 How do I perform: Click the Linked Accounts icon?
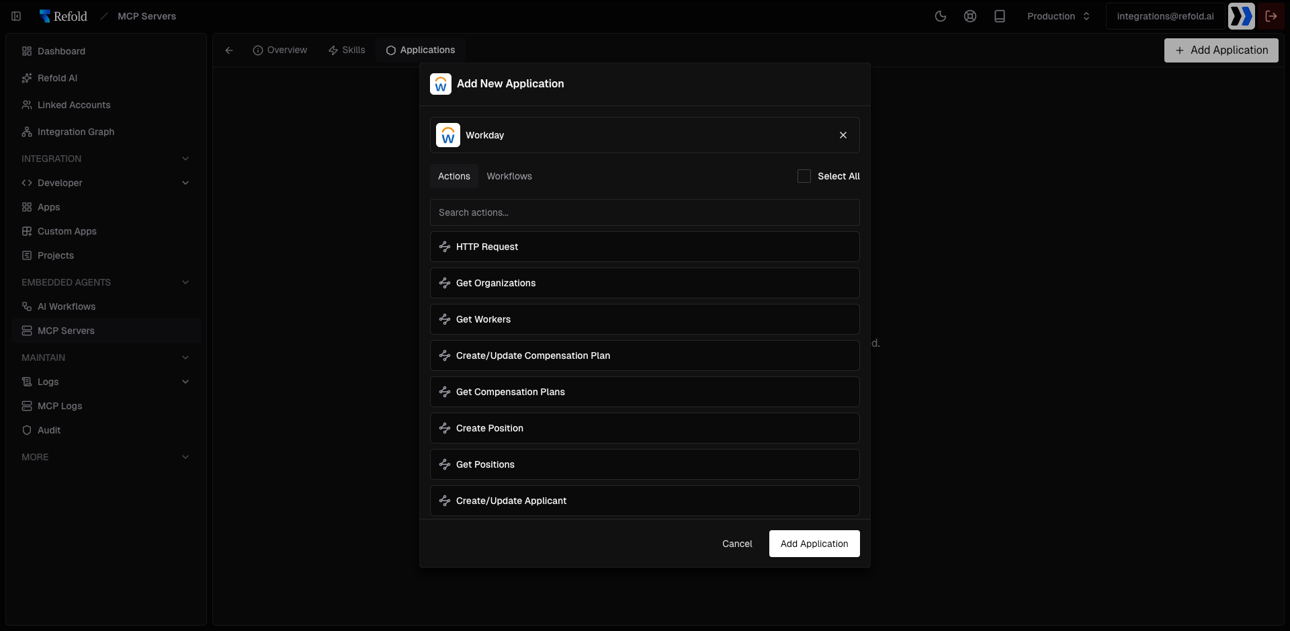pos(27,105)
